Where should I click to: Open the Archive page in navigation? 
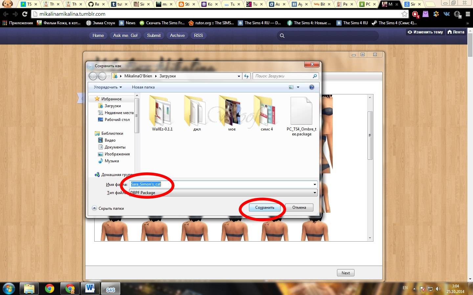pos(177,35)
